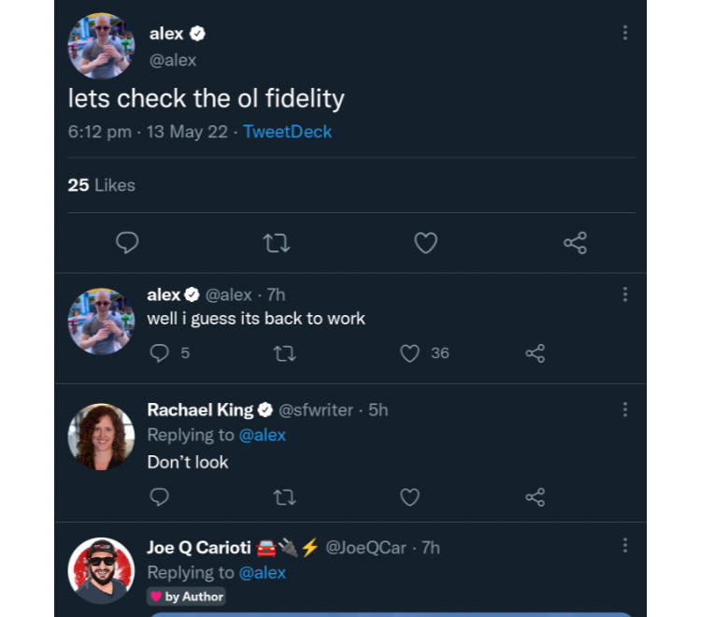Image resolution: width=701 pixels, height=617 pixels.
Task: Open the @alex mention in Rachael King's reply
Action: (x=262, y=435)
